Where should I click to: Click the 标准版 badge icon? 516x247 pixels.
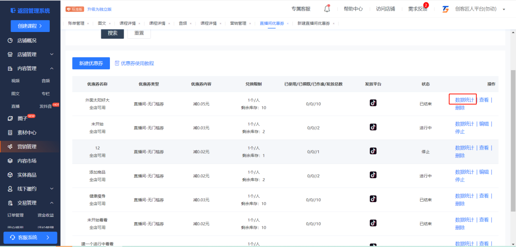point(75,9)
